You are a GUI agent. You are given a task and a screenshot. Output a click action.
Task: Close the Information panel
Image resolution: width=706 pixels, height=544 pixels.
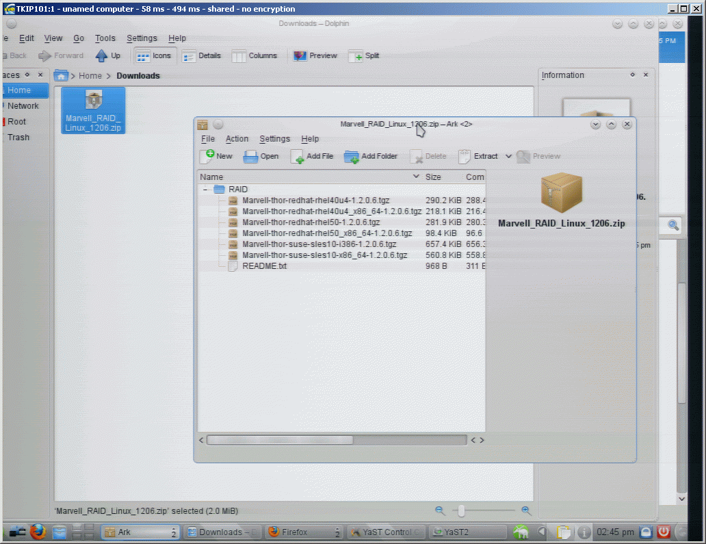tap(646, 75)
